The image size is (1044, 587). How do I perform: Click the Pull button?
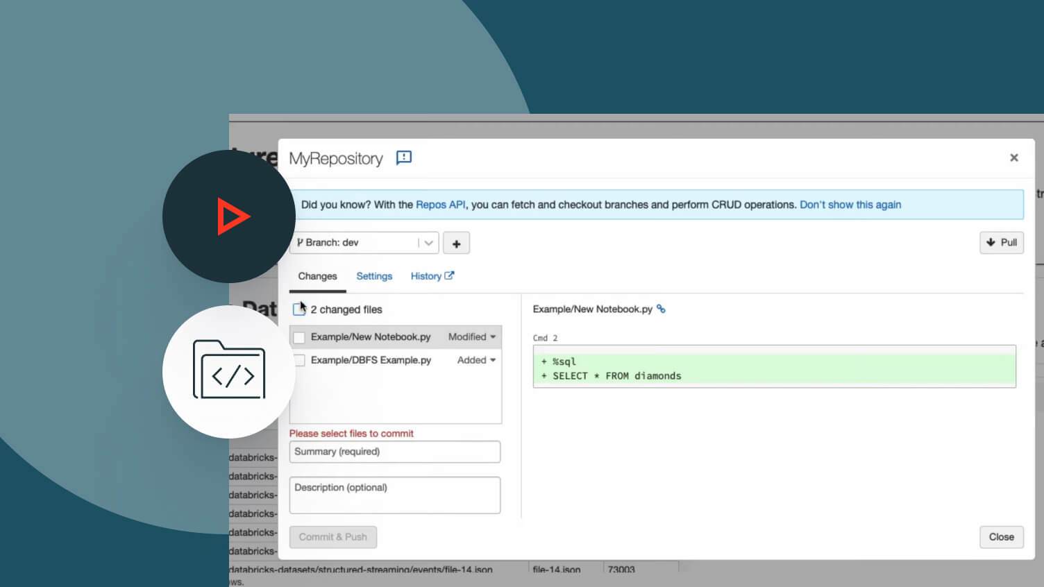[1002, 242]
